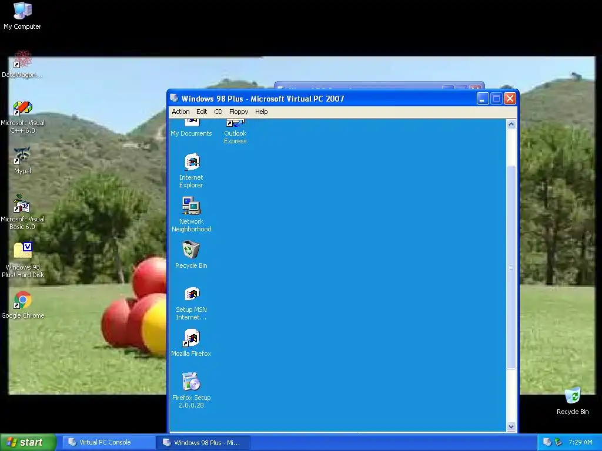Screen dimensions: 602x451
Task: Open the CD menu
Action: tap(218, 112)
